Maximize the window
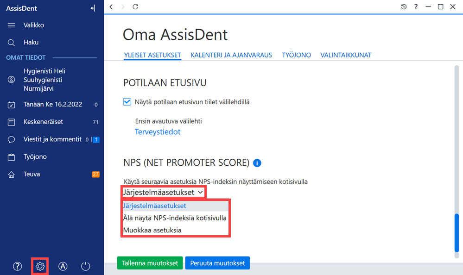The image size is (463, 275). click(x=440, y=7)
